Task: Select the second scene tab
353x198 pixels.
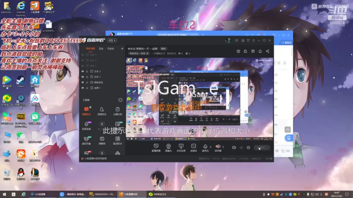Action: 101,48
